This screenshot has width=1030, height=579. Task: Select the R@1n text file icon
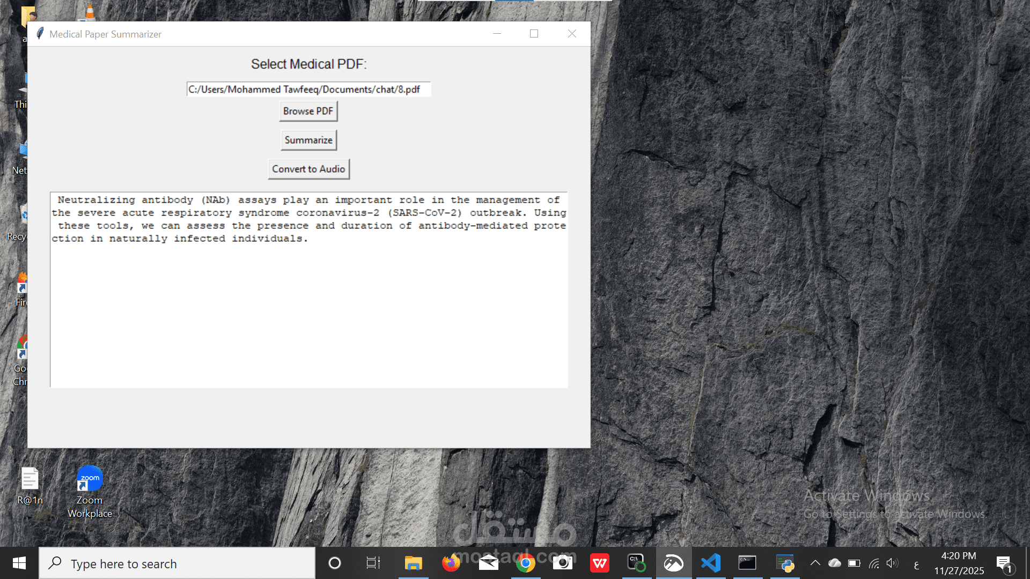pyautogui.click(x=30, y=486)
